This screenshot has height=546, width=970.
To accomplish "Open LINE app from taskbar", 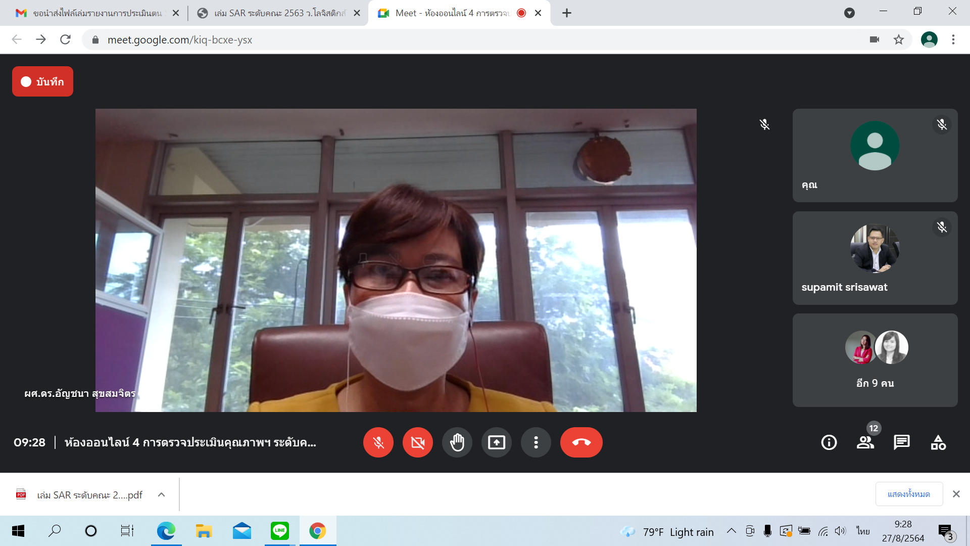I will tap(279, 531).
